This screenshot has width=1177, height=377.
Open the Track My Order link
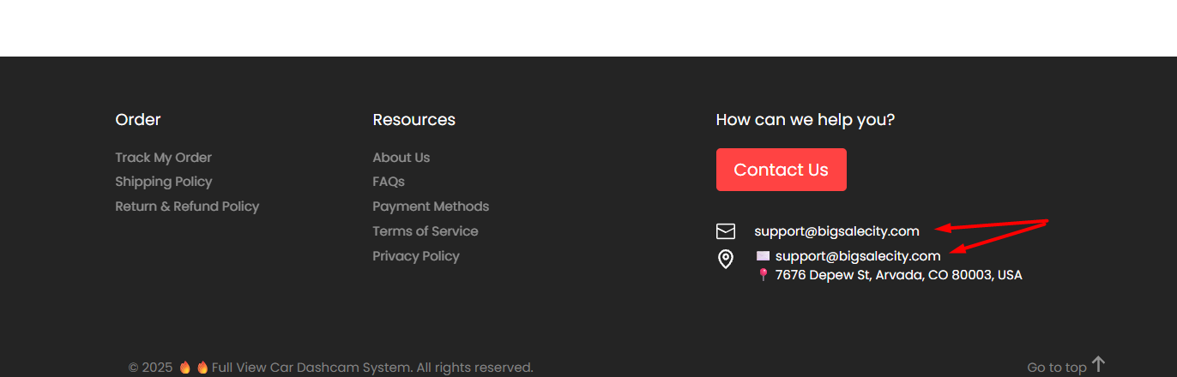point(163,158)
